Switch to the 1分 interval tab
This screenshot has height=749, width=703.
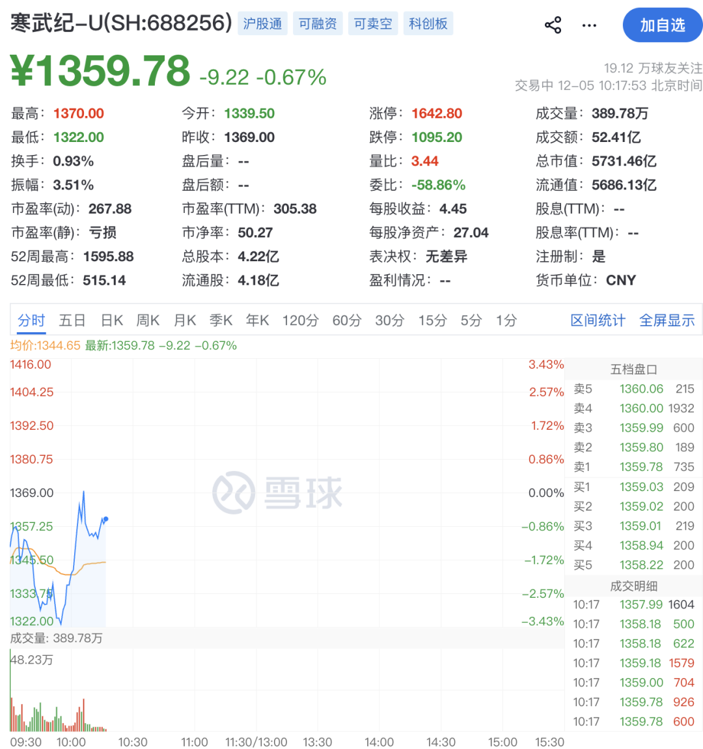506,320
